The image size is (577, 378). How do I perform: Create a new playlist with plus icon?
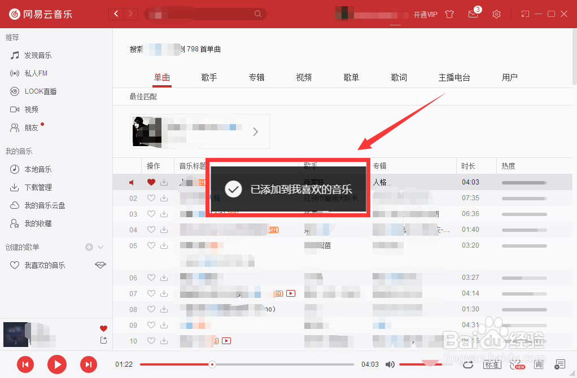[x=89, y=247]
